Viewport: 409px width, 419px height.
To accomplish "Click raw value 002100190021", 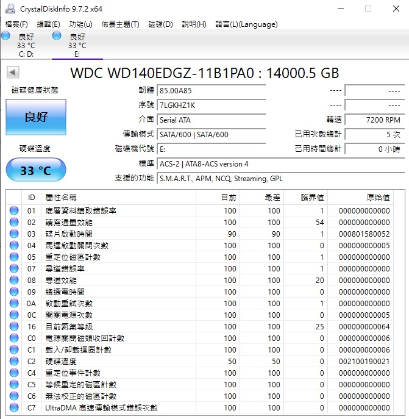I will [x=364, y=361].
